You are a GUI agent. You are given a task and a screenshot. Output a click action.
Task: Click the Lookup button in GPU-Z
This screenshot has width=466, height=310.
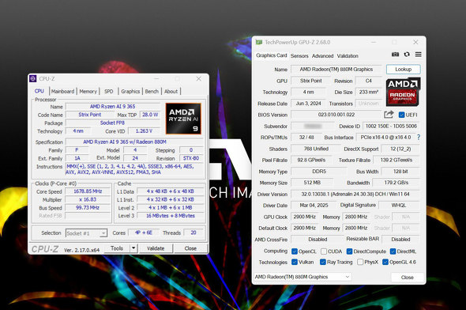click(x=404, y=70)
